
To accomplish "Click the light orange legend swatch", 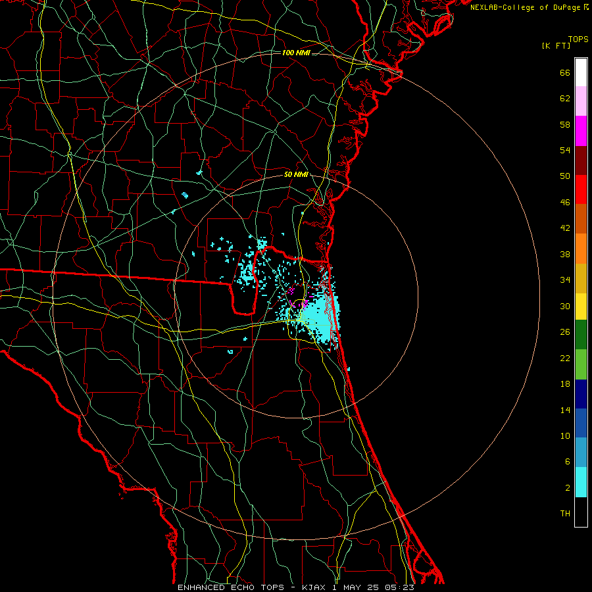I will 581,249.
